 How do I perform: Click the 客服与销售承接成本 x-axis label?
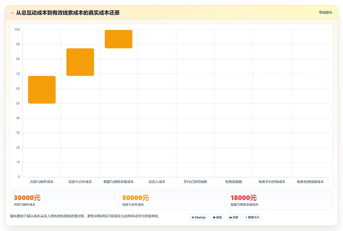point(119,182)
